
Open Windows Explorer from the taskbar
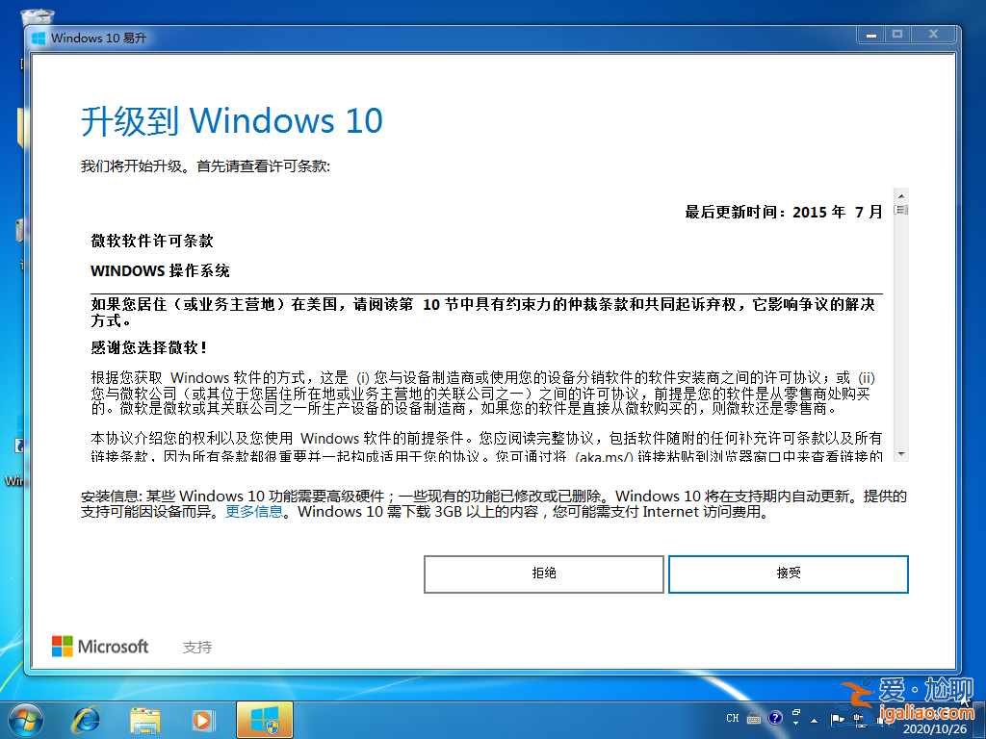[144, 719]
